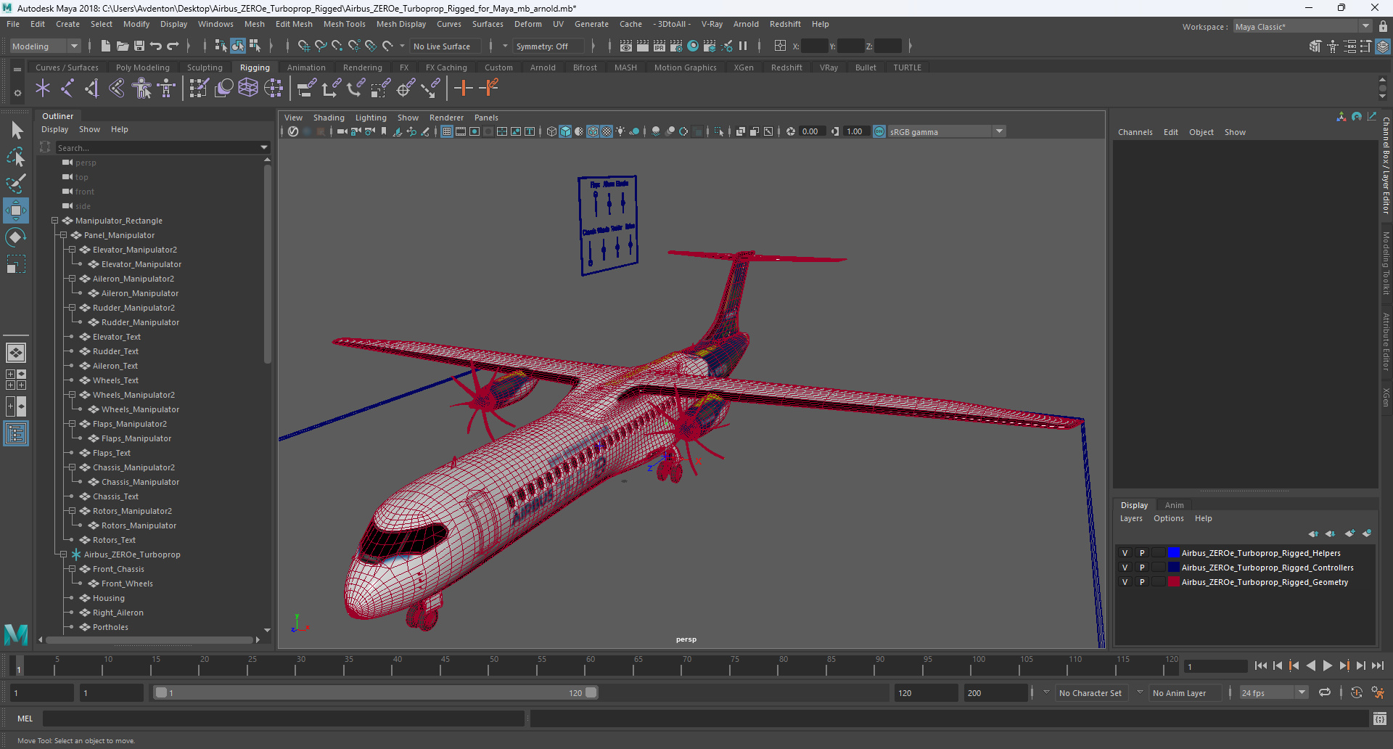Open the 24 fps frame rate dropdown
The image size is (1393, 749).
pos(1274,692)
